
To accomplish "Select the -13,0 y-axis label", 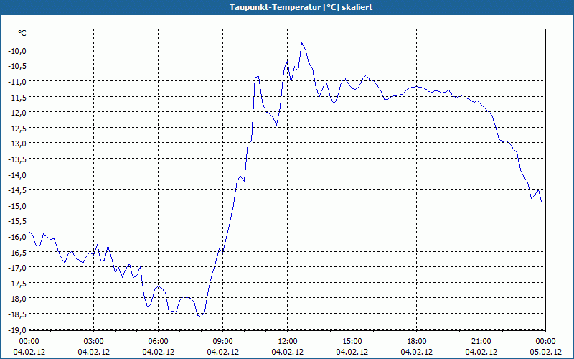I will 17,143.
